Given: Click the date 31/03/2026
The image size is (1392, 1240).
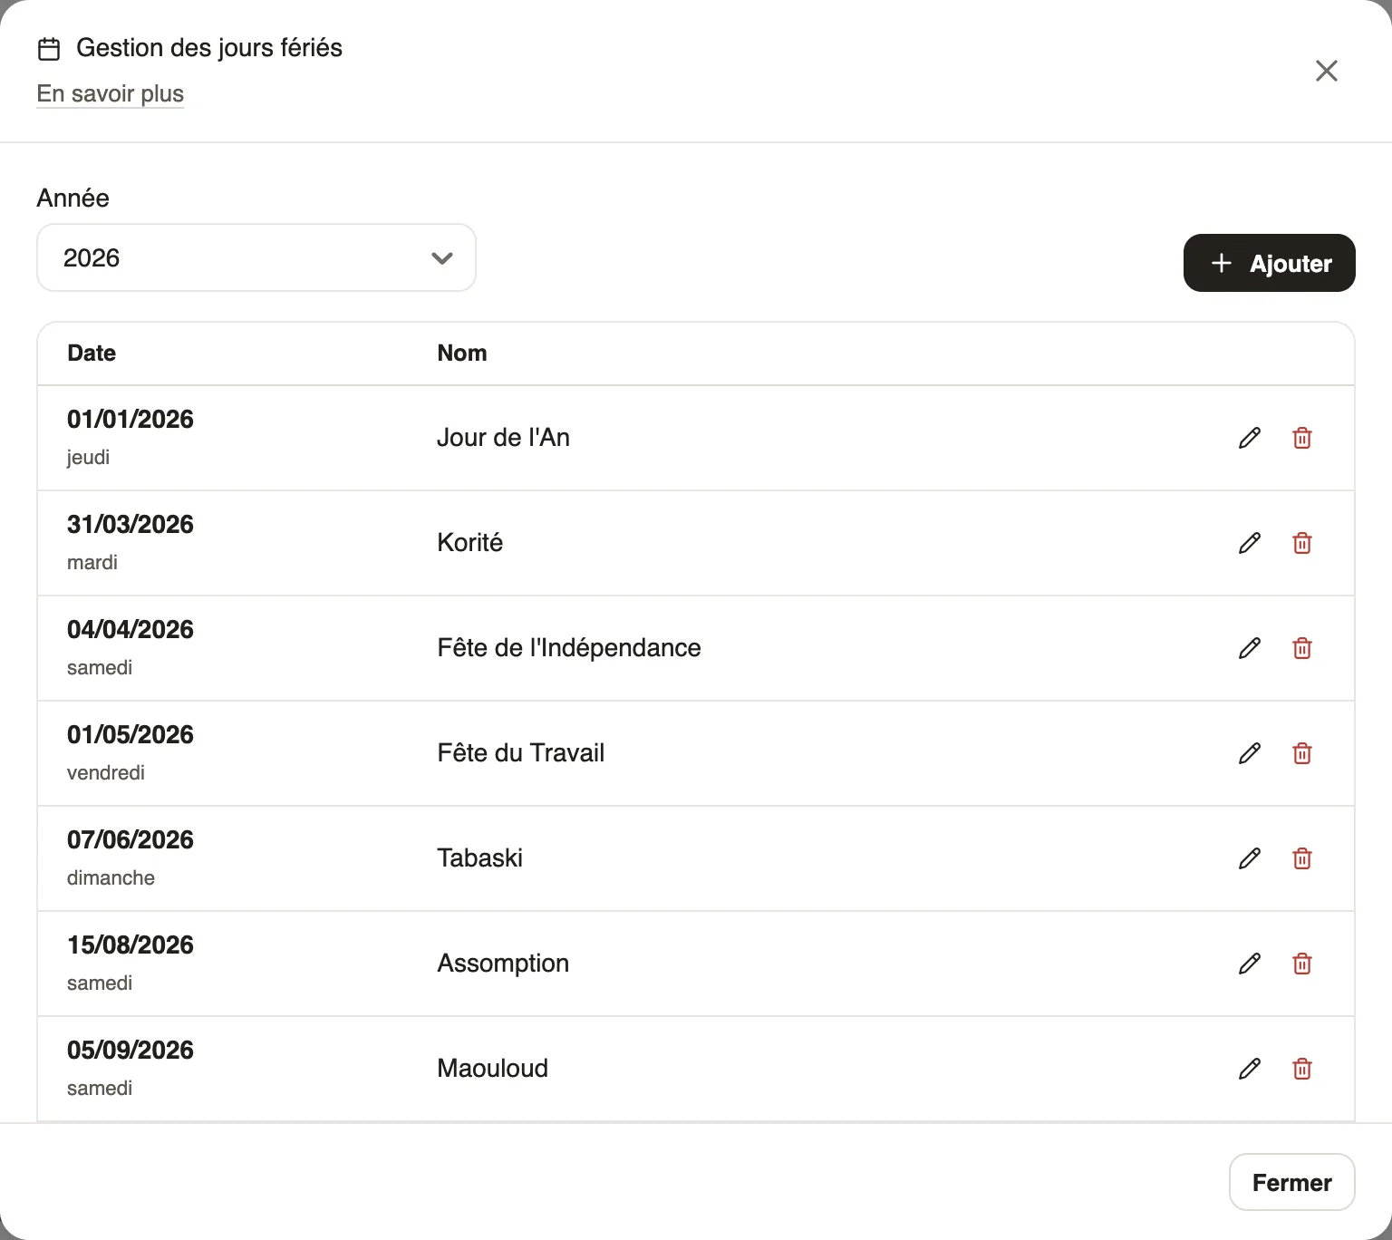Looking at the screenshot, I should [x=130, y=524].
